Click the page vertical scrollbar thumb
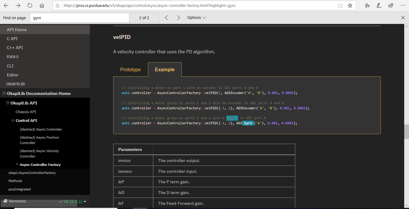Screen dimensions: 409x209 coord(406,132)
